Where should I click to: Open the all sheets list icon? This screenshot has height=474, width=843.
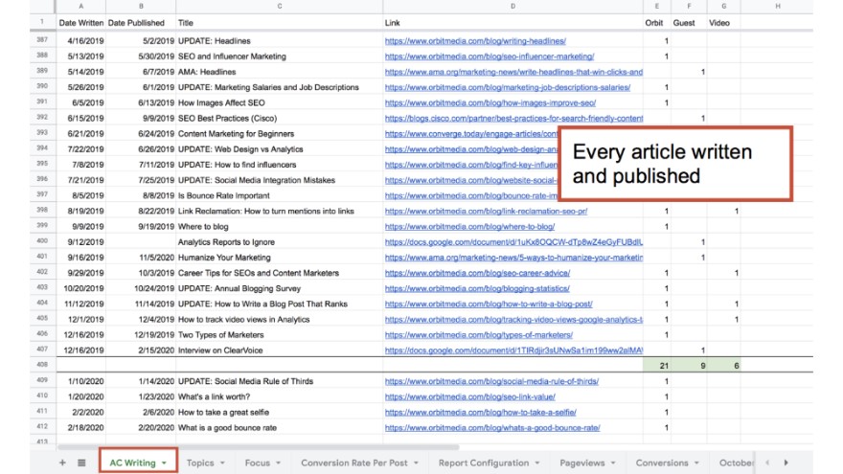tap(81, 463)
